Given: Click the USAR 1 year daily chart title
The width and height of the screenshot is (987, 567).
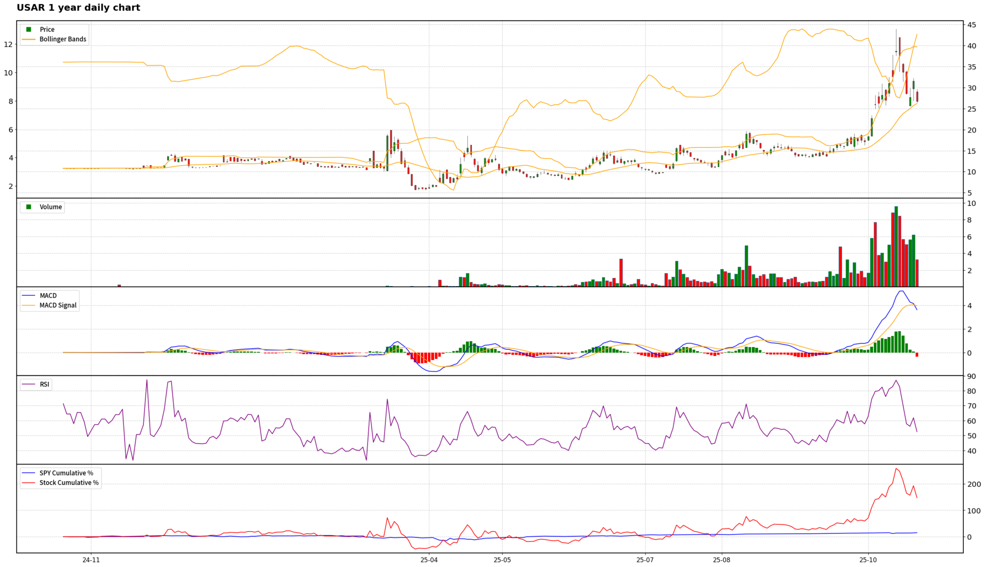Looking at the screenshot, I should click(x=78, y=8).
